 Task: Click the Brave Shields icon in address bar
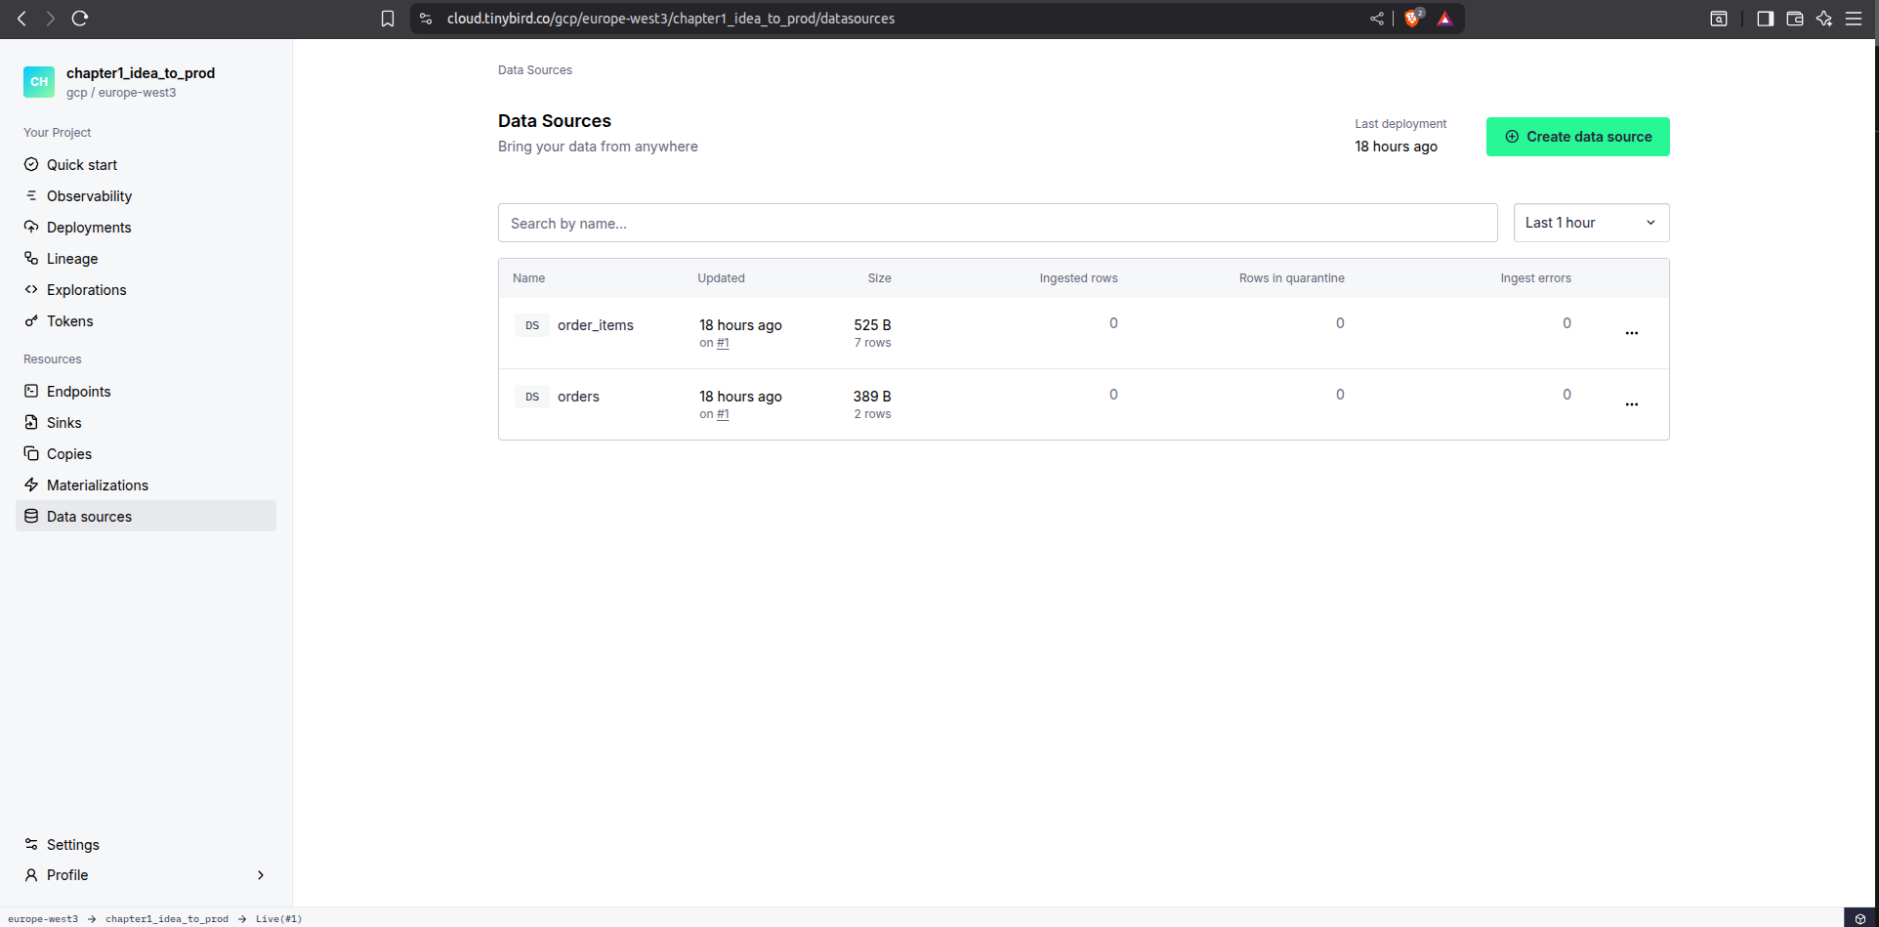tap(1412, 19)
